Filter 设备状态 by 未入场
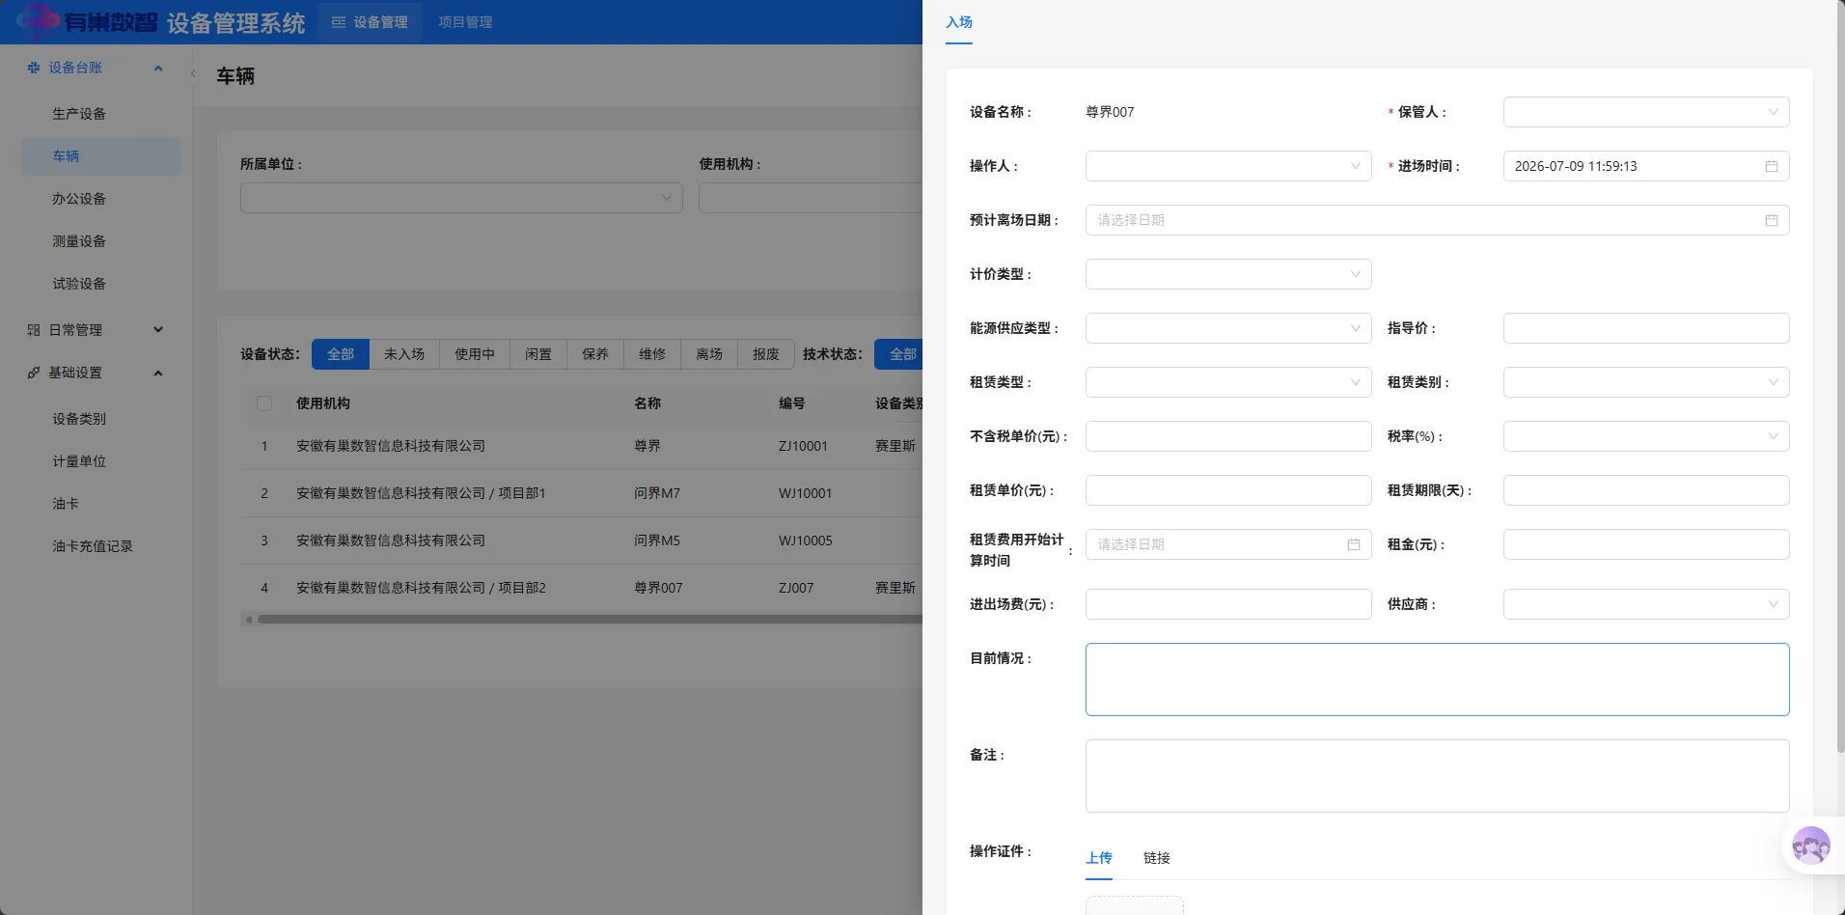Image resolution: width=1845 pixels, height=915 pixels. pos(404,354)
